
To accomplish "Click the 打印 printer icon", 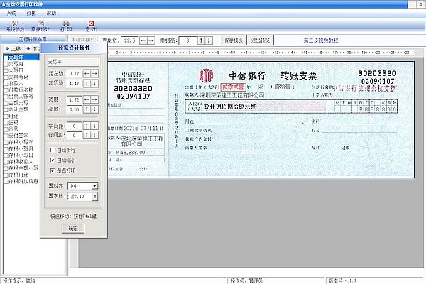I will (x=66, y=26).
